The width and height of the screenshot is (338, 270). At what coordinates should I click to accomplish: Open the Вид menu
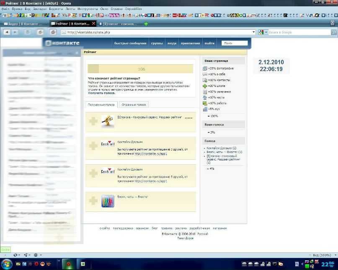[28, 9]
